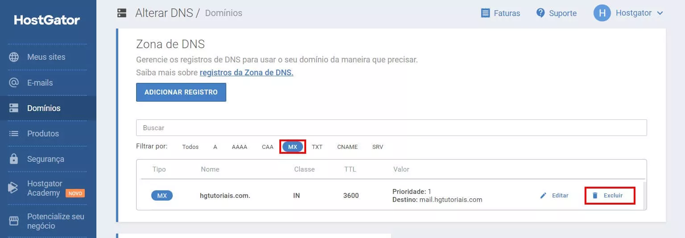Click the Domínios breadcrumb

(x=224, y=13)
